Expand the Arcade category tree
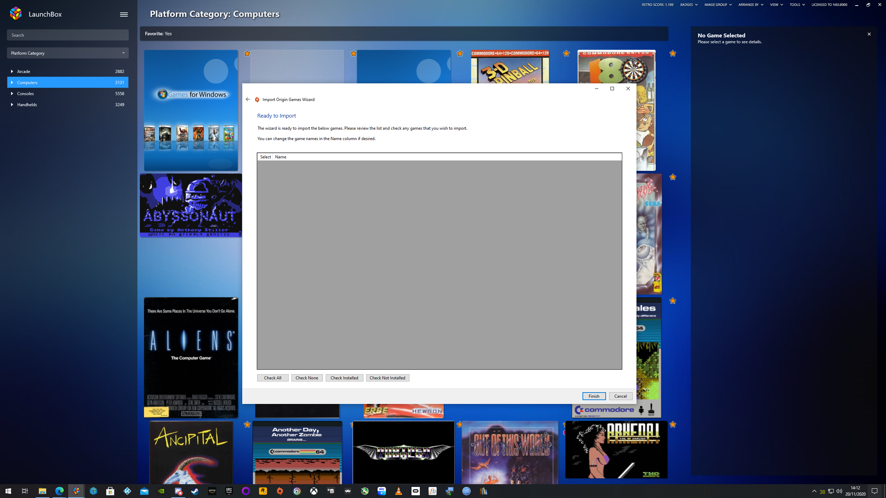Viewport: 886px width, 498px height. (12, 71)
